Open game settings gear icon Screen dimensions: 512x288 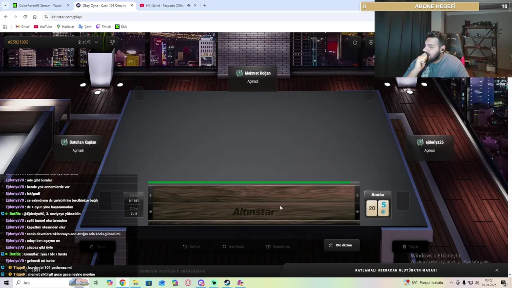click(371, 42)
